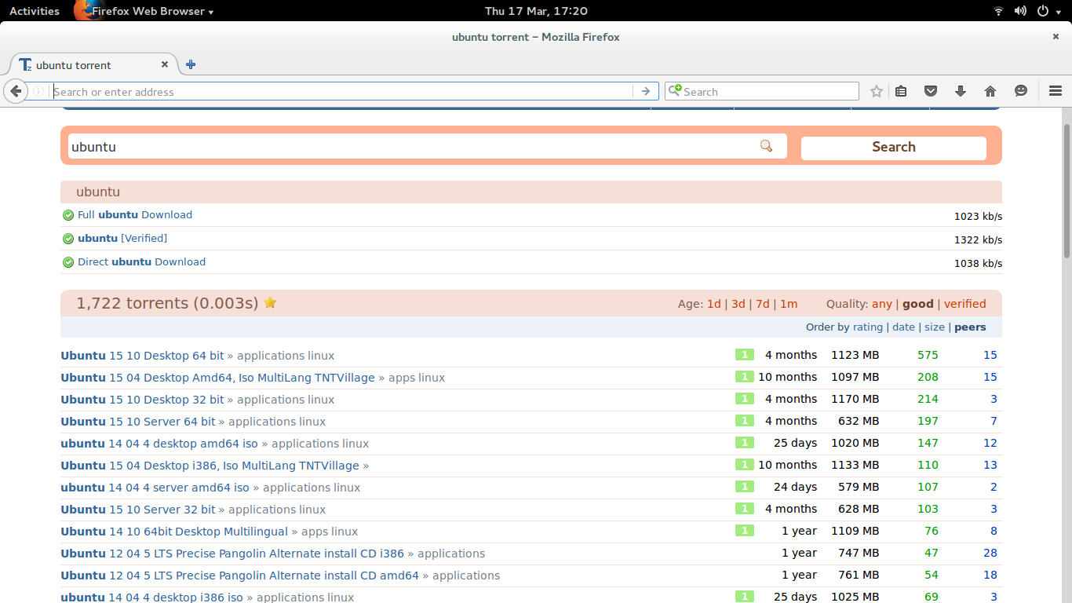Open the Activities overview

click(34, 11)
